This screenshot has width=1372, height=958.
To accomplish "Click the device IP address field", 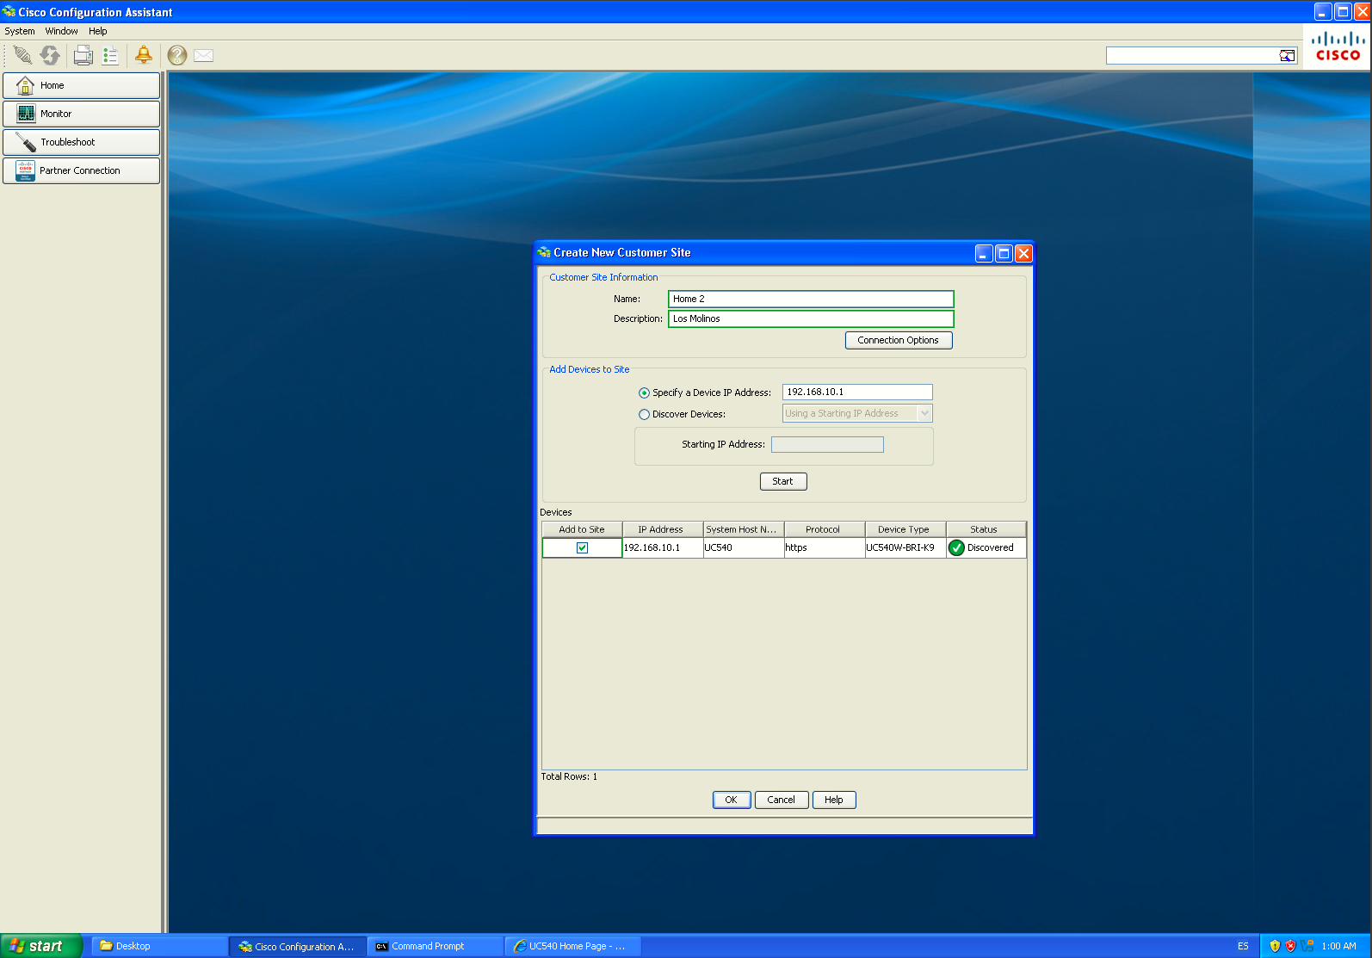I will pos(857,392).
